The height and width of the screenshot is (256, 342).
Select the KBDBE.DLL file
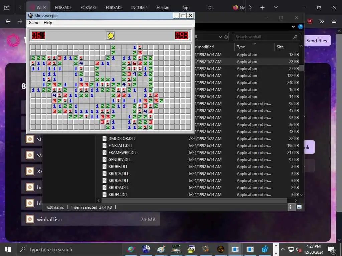click(118, 167)
